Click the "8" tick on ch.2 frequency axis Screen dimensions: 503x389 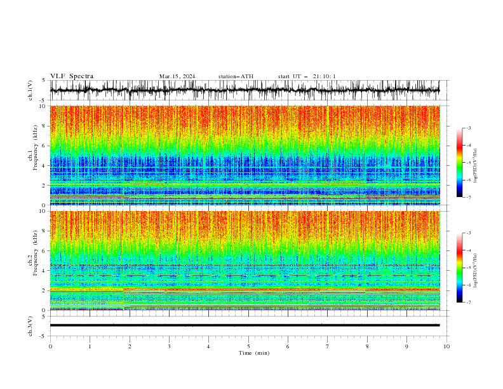(44, 231)
